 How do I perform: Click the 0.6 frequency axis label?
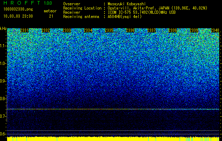(x=3, y=134)
